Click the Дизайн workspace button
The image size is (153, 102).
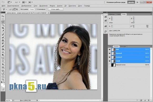(131, 2)
